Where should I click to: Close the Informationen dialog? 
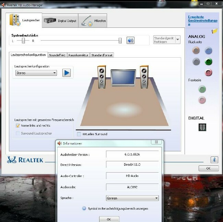[x=156, y=142]
